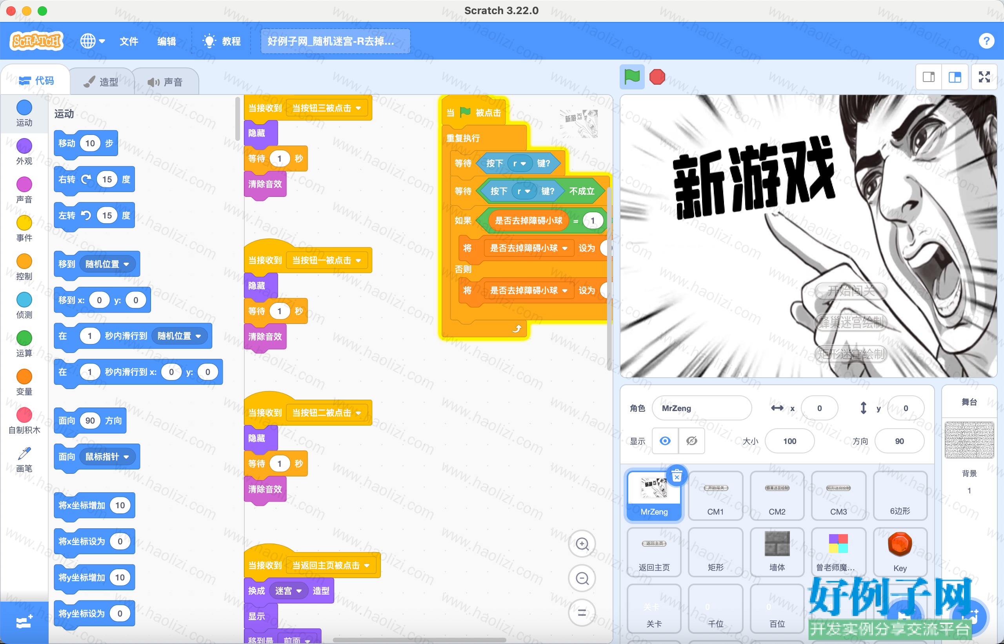Switch to the 代码 tab

[36, 80]
